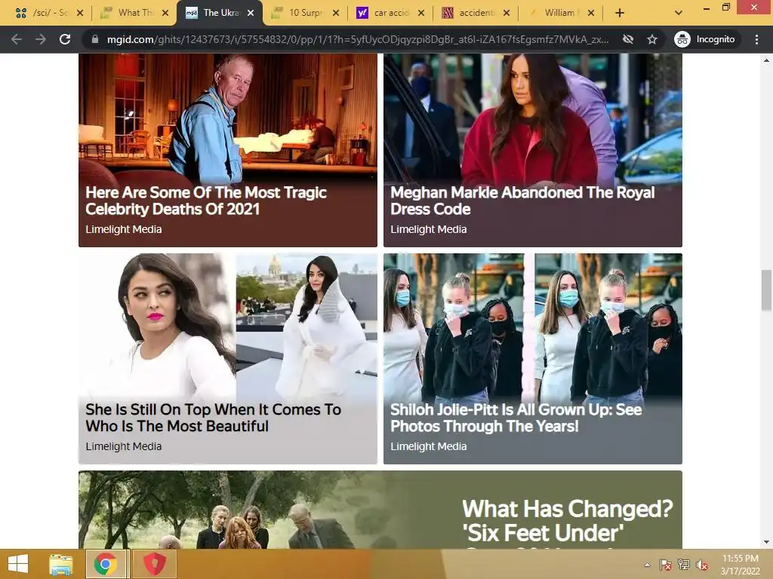Open 'Shiloh Jolie-Pitt Is All Grown Up' headline
773x579 pixels.
tap(516, 418)
